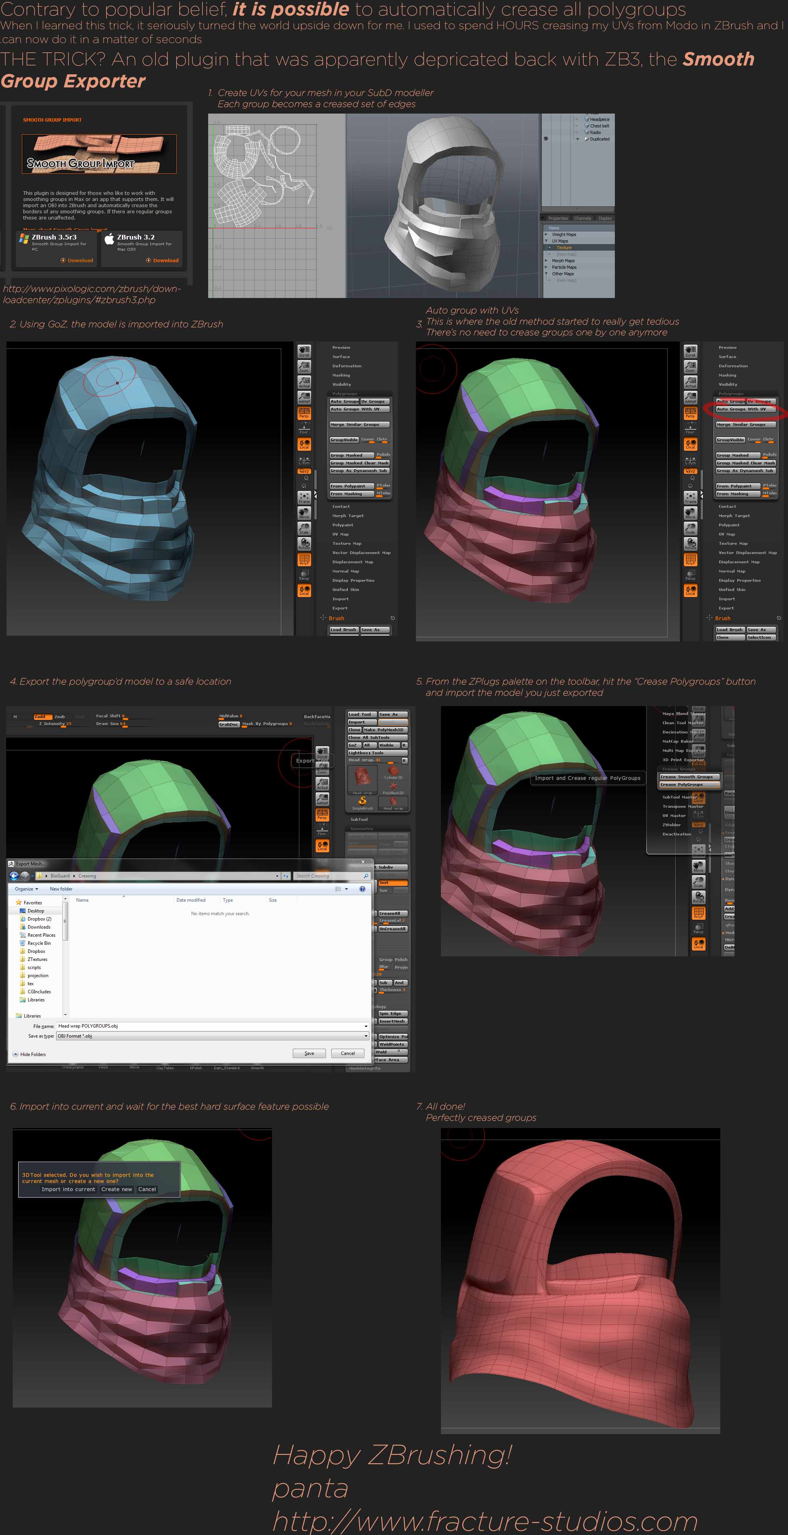The image size is (788, 1535).
Task: Toggle eye visibility next to Duplicated item
Action: [546, 138]
